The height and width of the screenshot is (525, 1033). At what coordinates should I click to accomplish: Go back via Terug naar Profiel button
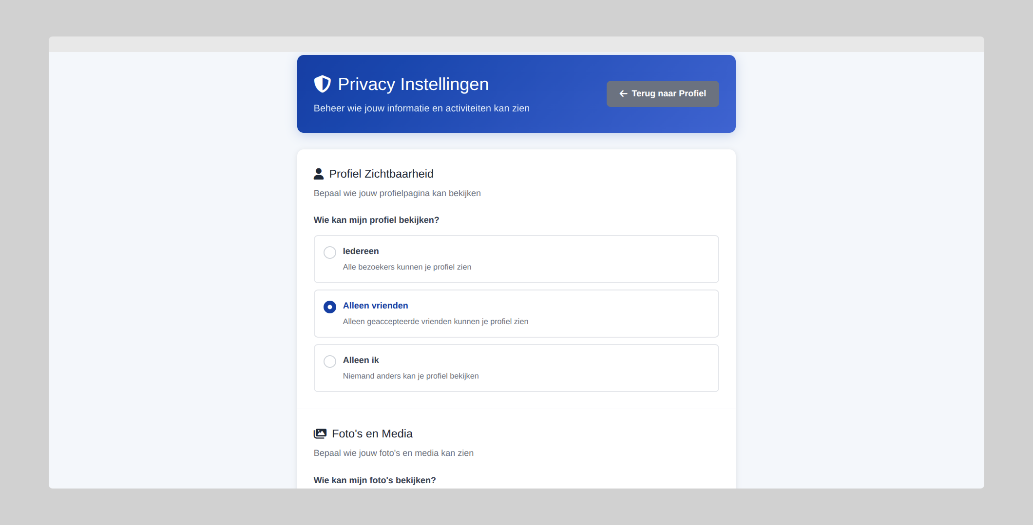(663, 93)
